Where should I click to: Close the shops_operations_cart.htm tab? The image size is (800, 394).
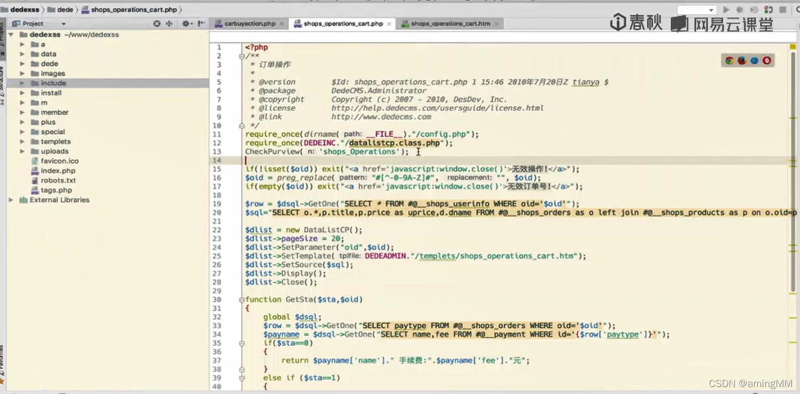[497, 23]
